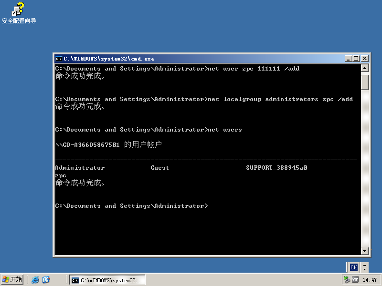
Task: Open the 开始 Start menu
Action: click(x=12, y=280)
